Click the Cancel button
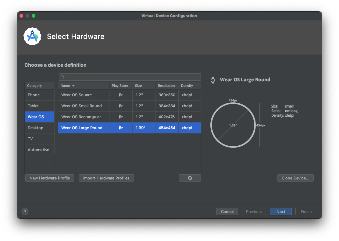Viewport: 339px width, 241px height. point(227,211)
